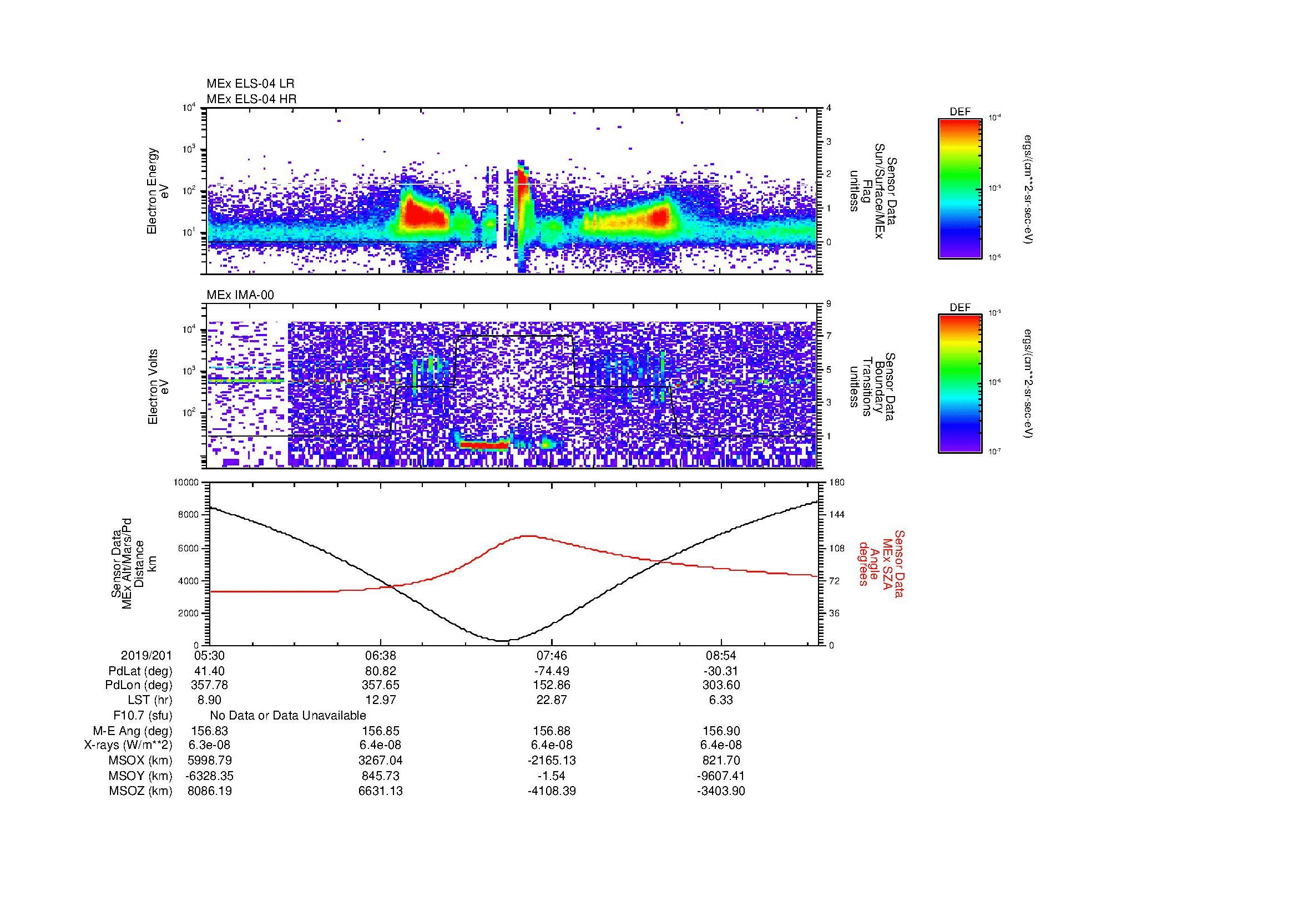Click the MSOY value -9607.41
Image resolution: width=1298 pixels, height=917 pixels.
coord(721,776)
